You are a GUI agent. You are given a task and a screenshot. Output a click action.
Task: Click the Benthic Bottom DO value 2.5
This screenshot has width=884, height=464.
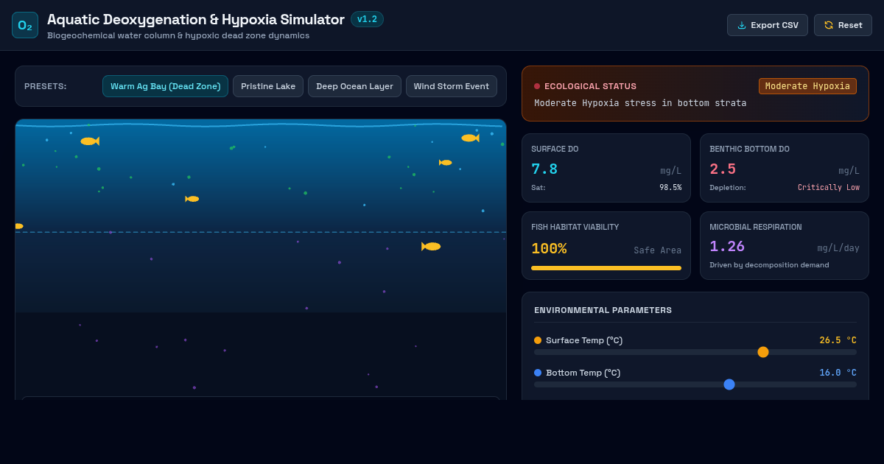tap(723, 169)
